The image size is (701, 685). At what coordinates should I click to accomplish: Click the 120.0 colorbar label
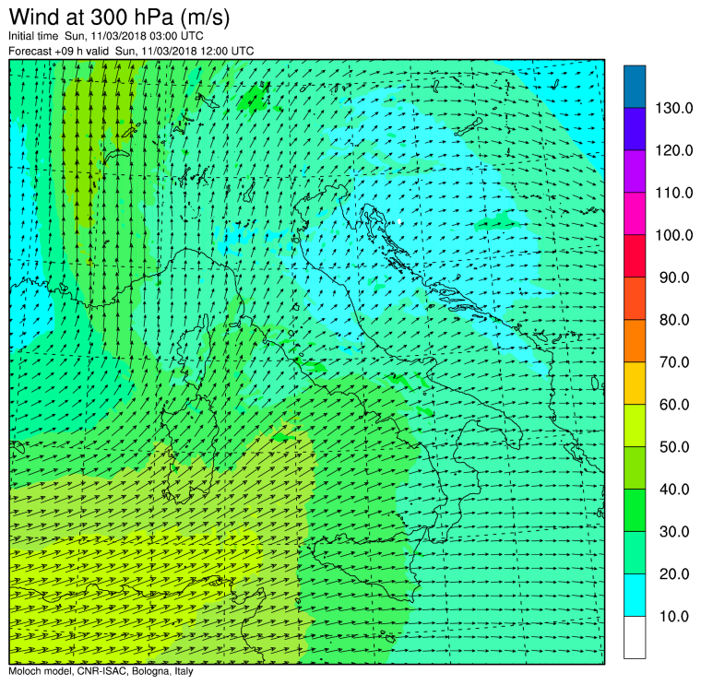click(x=673, y=150)
